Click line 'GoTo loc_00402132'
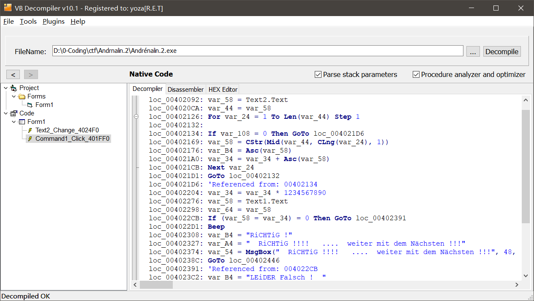Viewport: 534px width, 301px height. coord(214,176)
